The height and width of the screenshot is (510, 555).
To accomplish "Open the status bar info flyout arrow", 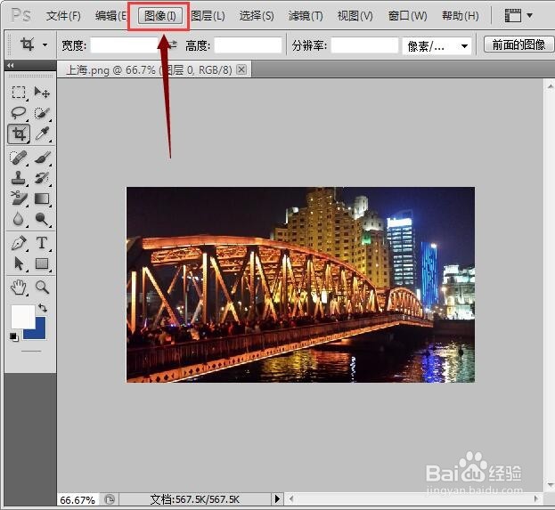I will click(x=277, y=499).
